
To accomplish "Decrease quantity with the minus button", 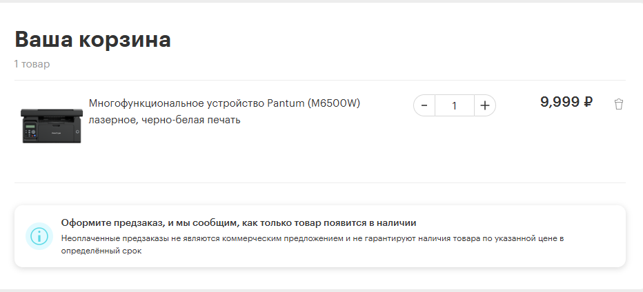I will click(424, 105).
